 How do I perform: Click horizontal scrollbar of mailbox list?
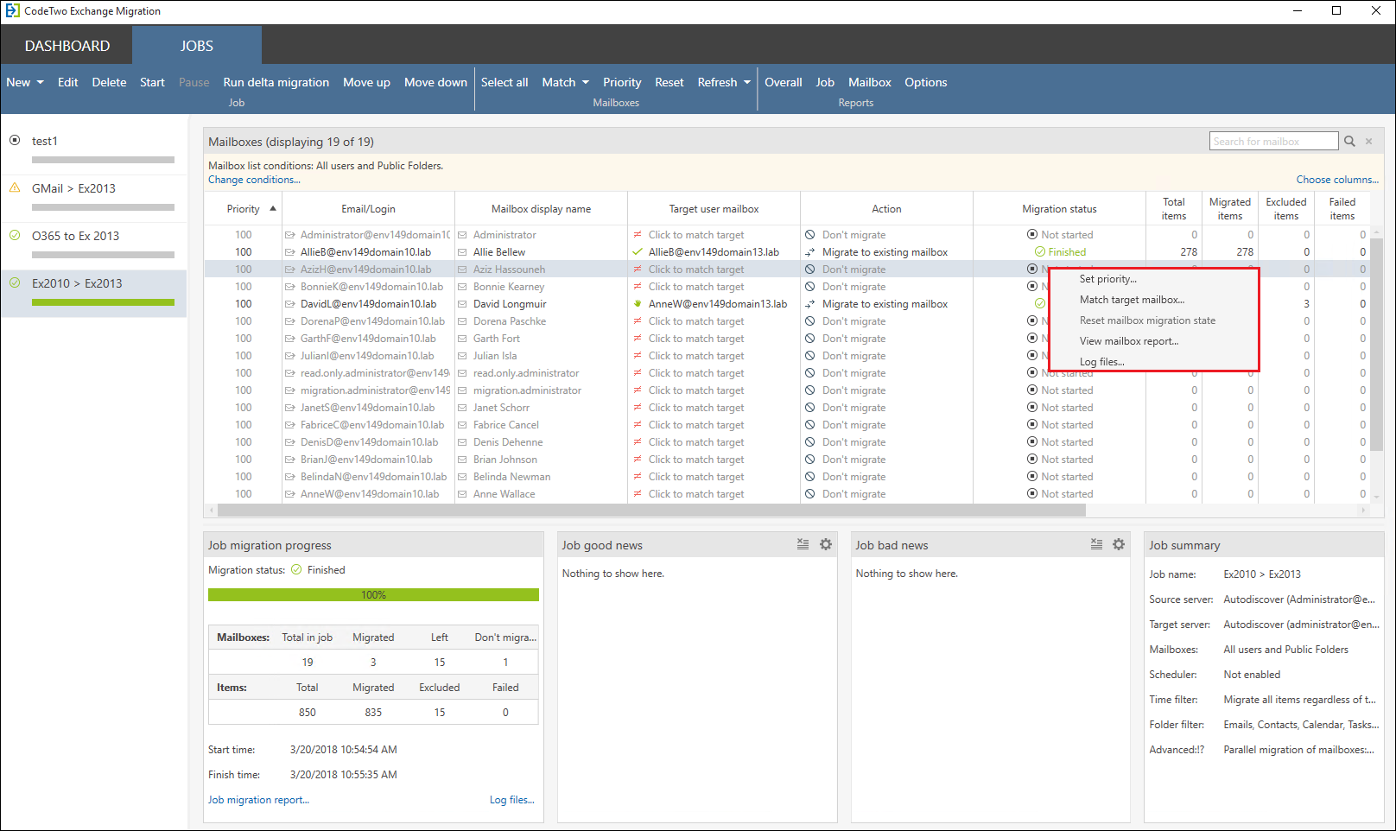pyautogui.click(x=651, y=511)
